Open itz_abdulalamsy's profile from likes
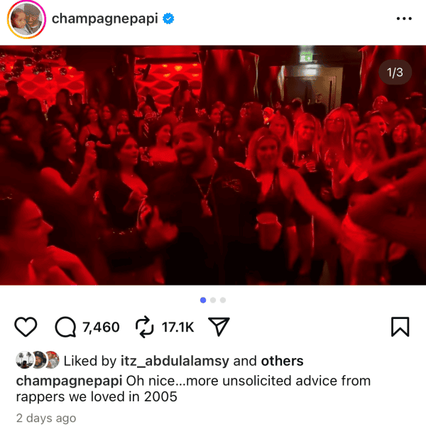 [175, 361]
